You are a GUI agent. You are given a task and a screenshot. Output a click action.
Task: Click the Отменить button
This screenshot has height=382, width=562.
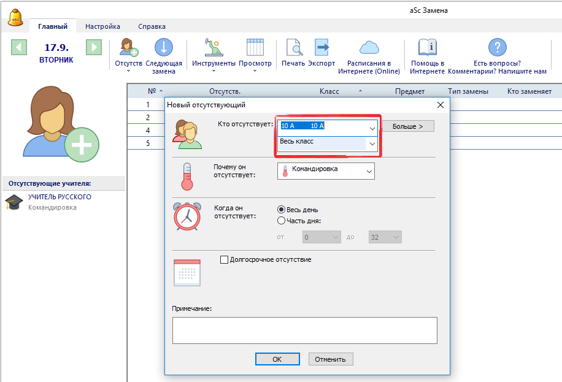[331, 359]
